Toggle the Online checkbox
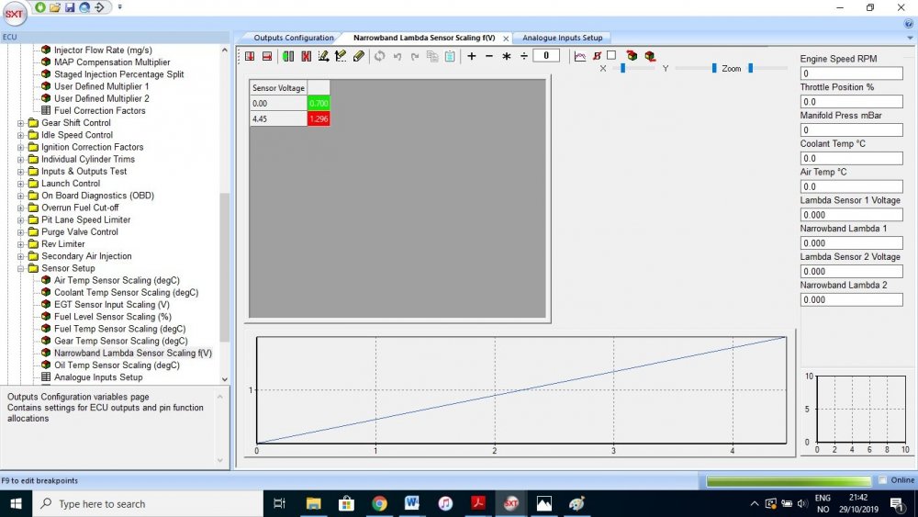Screen dimensions: 918x517 pos(883,480)
